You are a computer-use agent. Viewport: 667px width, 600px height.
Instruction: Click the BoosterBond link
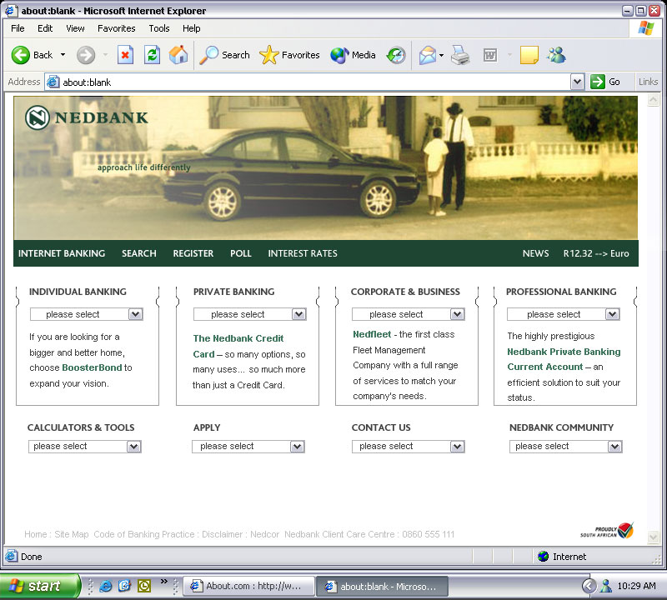pyautogui.click(x=92, y=367)
